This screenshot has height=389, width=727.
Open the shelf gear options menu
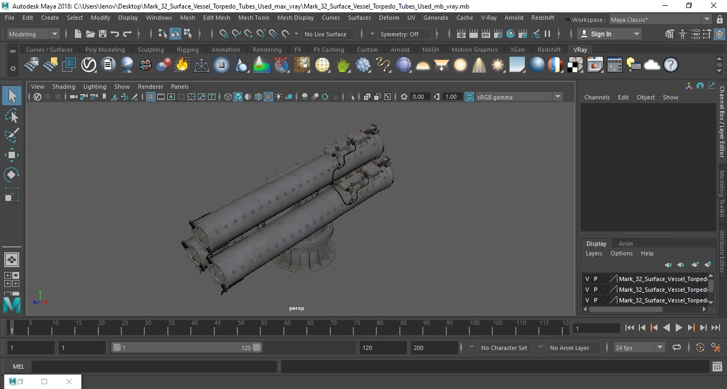click(x=13, y=68)
